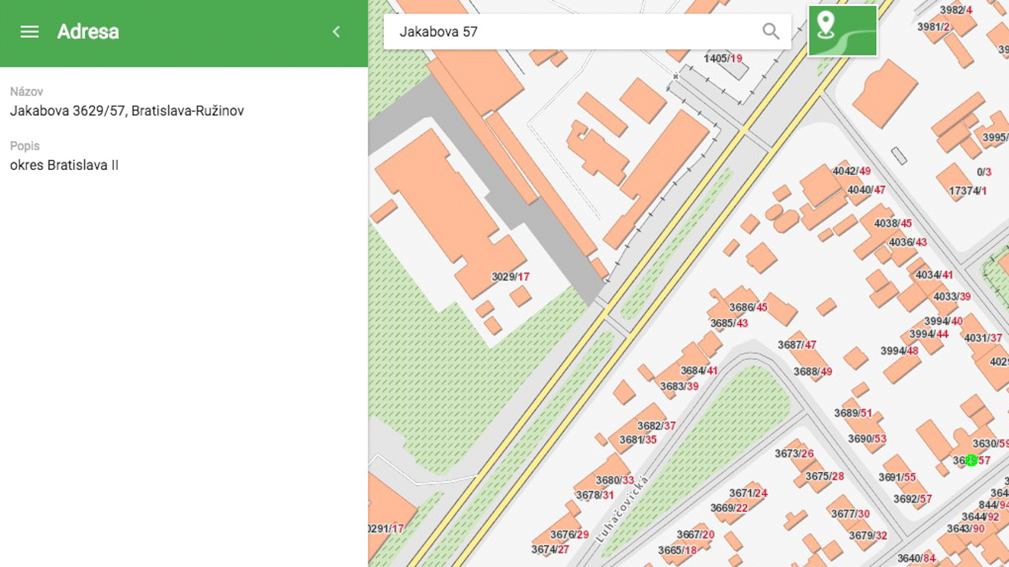Click building label 4033/39
Screen dimensions: 1009x567
952,297
